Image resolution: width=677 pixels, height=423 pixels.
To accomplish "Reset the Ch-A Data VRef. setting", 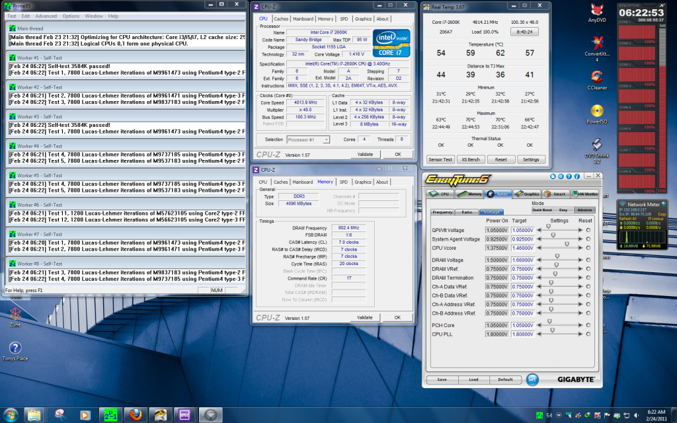I will pyautogui.click(x=588, y=287).
